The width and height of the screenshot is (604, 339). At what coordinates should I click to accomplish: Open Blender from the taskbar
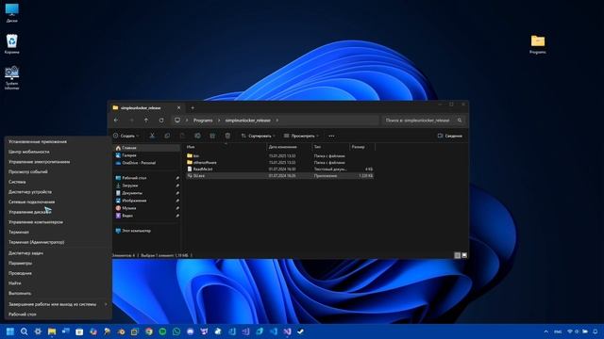121,331
